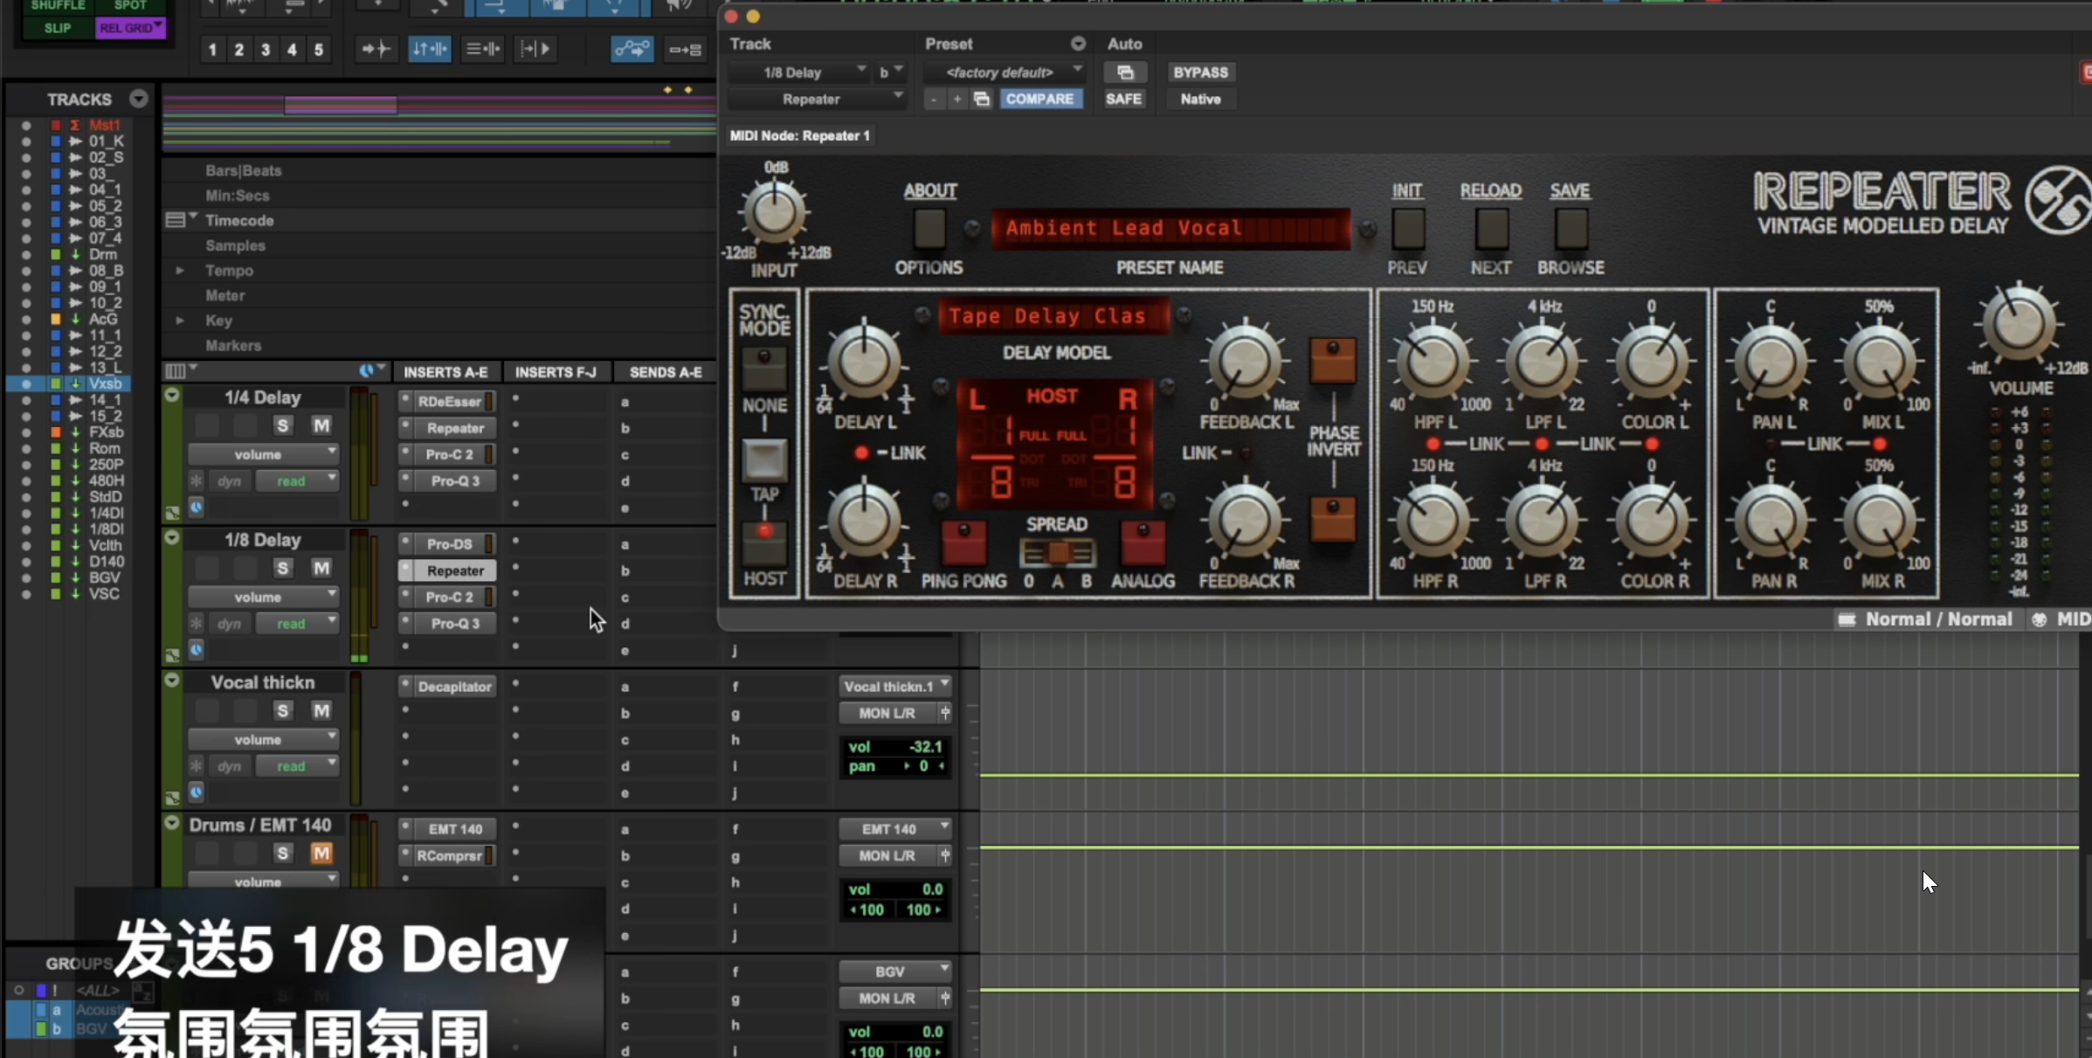This screenshot has height=1058, width=2092.
Task: Open the plugin OPTIONS button
Action: 929,229
